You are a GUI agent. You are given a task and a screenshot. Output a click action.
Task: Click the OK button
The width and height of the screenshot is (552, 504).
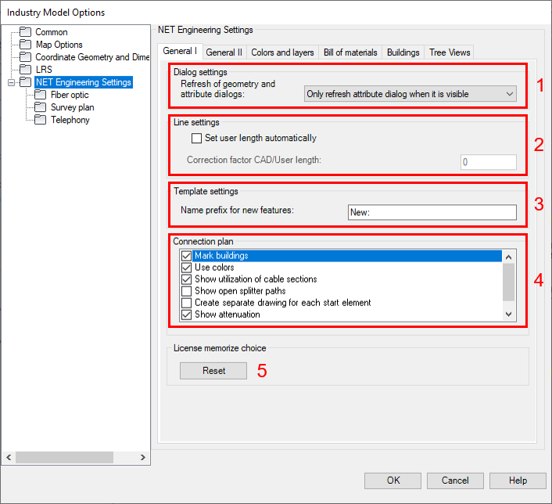(x=392, y=481)
